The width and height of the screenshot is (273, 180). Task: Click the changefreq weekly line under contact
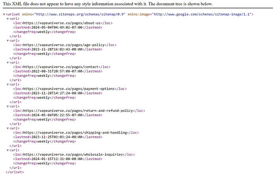point(45,76)
